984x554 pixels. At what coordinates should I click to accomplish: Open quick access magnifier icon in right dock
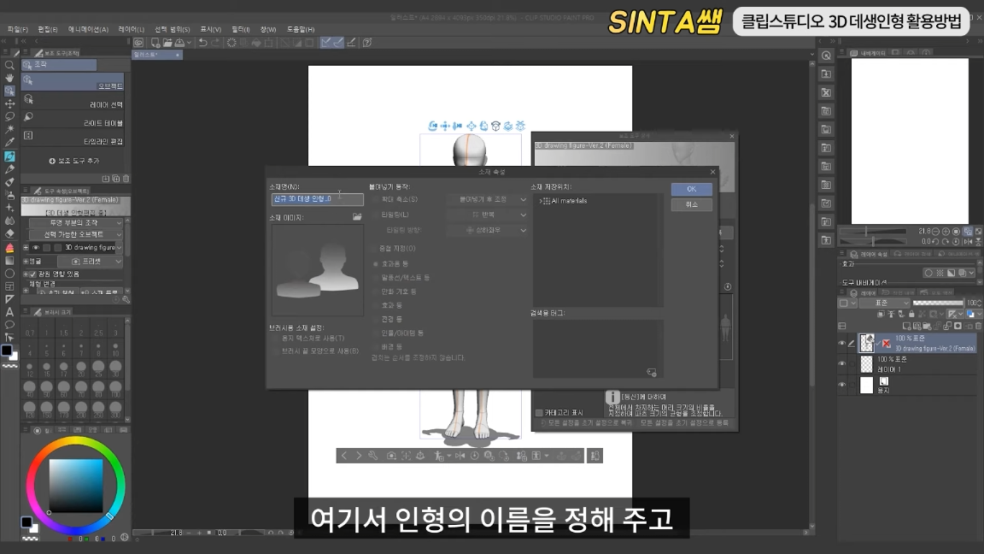827,56
